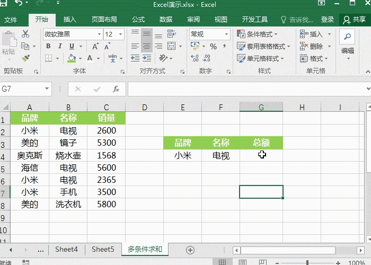Click the Undo arrow
The height and width of the screenshot is (265, 371).
coord(19,3)
